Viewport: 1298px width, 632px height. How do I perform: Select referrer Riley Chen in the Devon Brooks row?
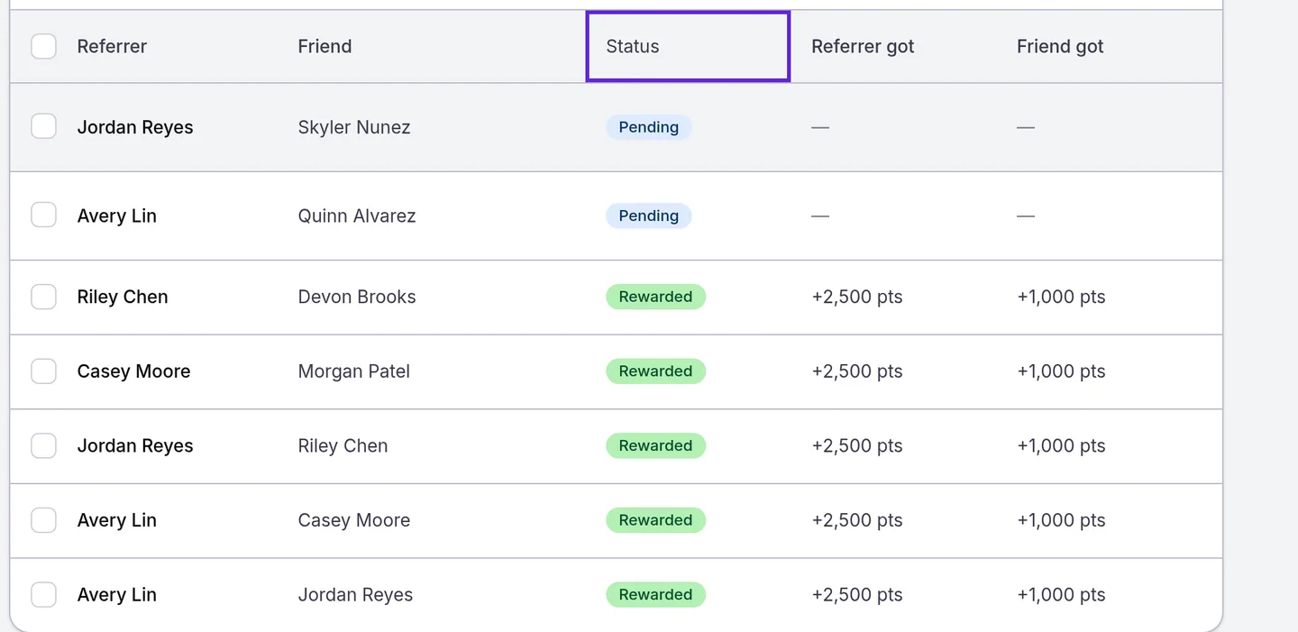click(123, 297)
